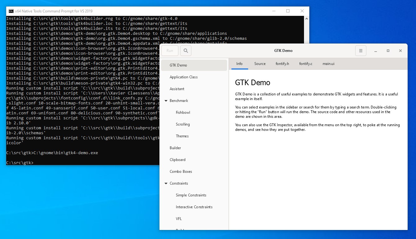416x239 pixels.
Task: Select the Combo Boxes demo
Action: click(x=194, y=172)
